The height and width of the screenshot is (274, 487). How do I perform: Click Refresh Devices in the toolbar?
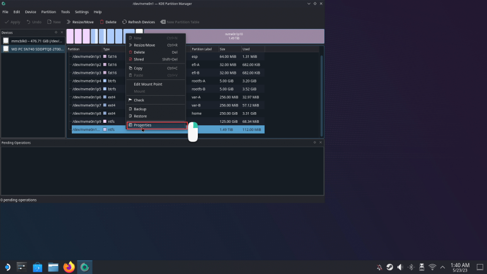[x=139, y=22]
